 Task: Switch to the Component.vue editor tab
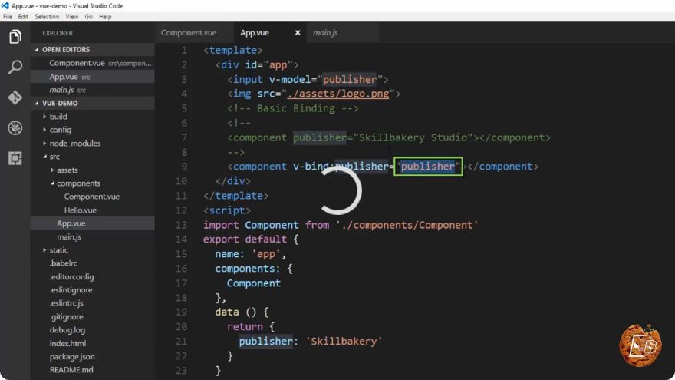point(189,33)
